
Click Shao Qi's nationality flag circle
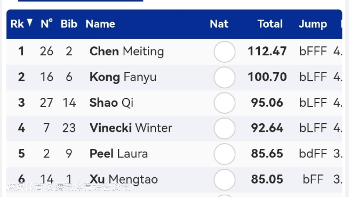click(x=224, y=103)
